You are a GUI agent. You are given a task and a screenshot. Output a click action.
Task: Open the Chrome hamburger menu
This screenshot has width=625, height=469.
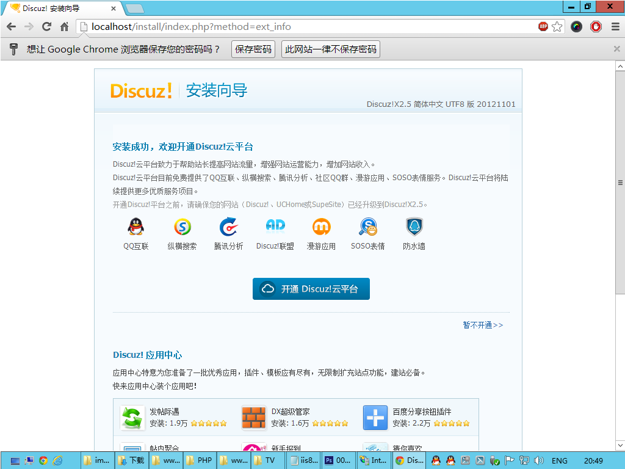pos(615,27)
